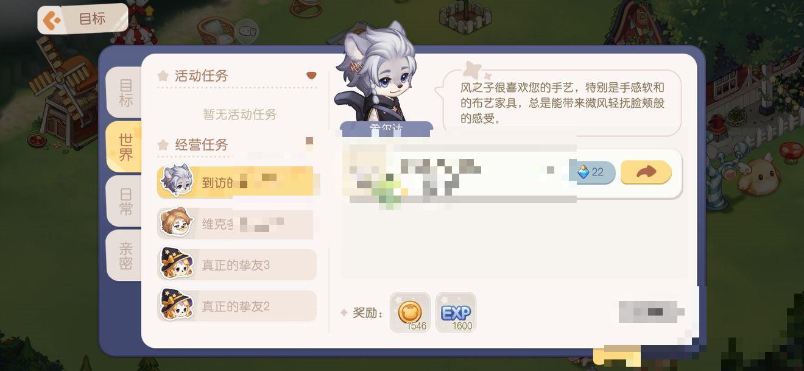Click the character dialogue speech bubble
Viewport: 804px width, 371px height.
tap(562, 102)
